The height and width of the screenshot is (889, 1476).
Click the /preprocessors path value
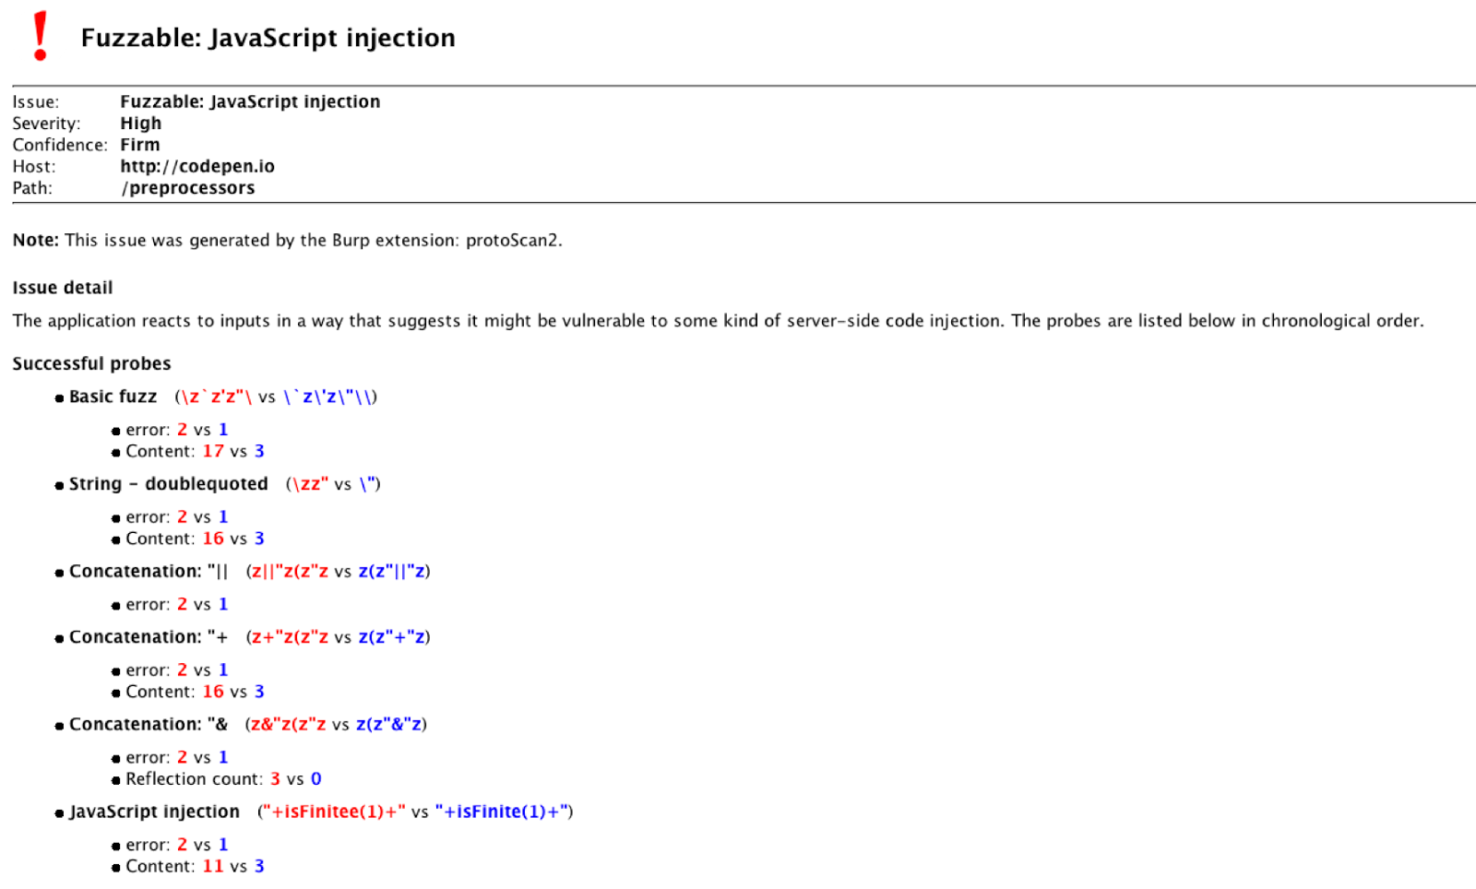187,188
